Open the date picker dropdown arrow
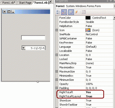This screenshot has width=115, height=108. point(24,48)
